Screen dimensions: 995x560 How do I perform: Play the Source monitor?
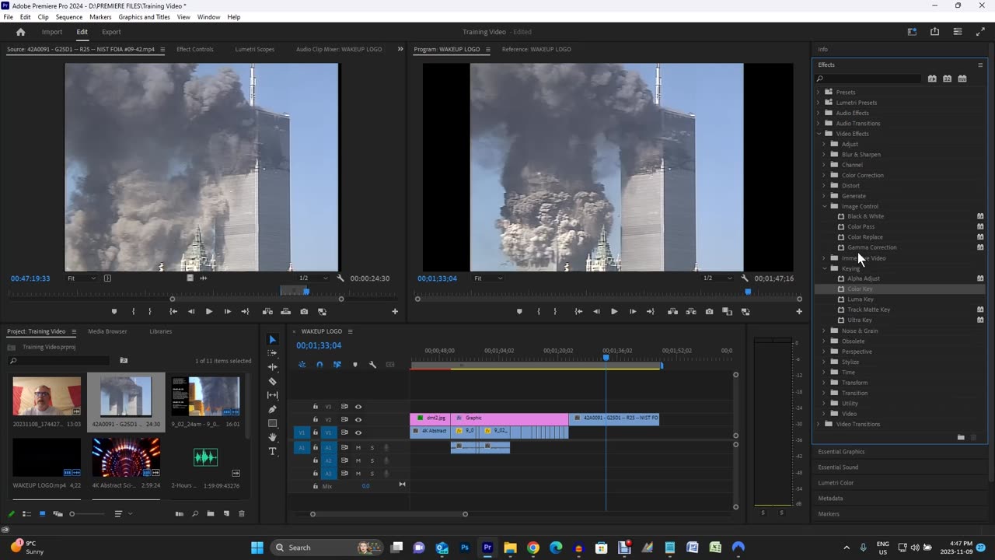tap(208, 311)
